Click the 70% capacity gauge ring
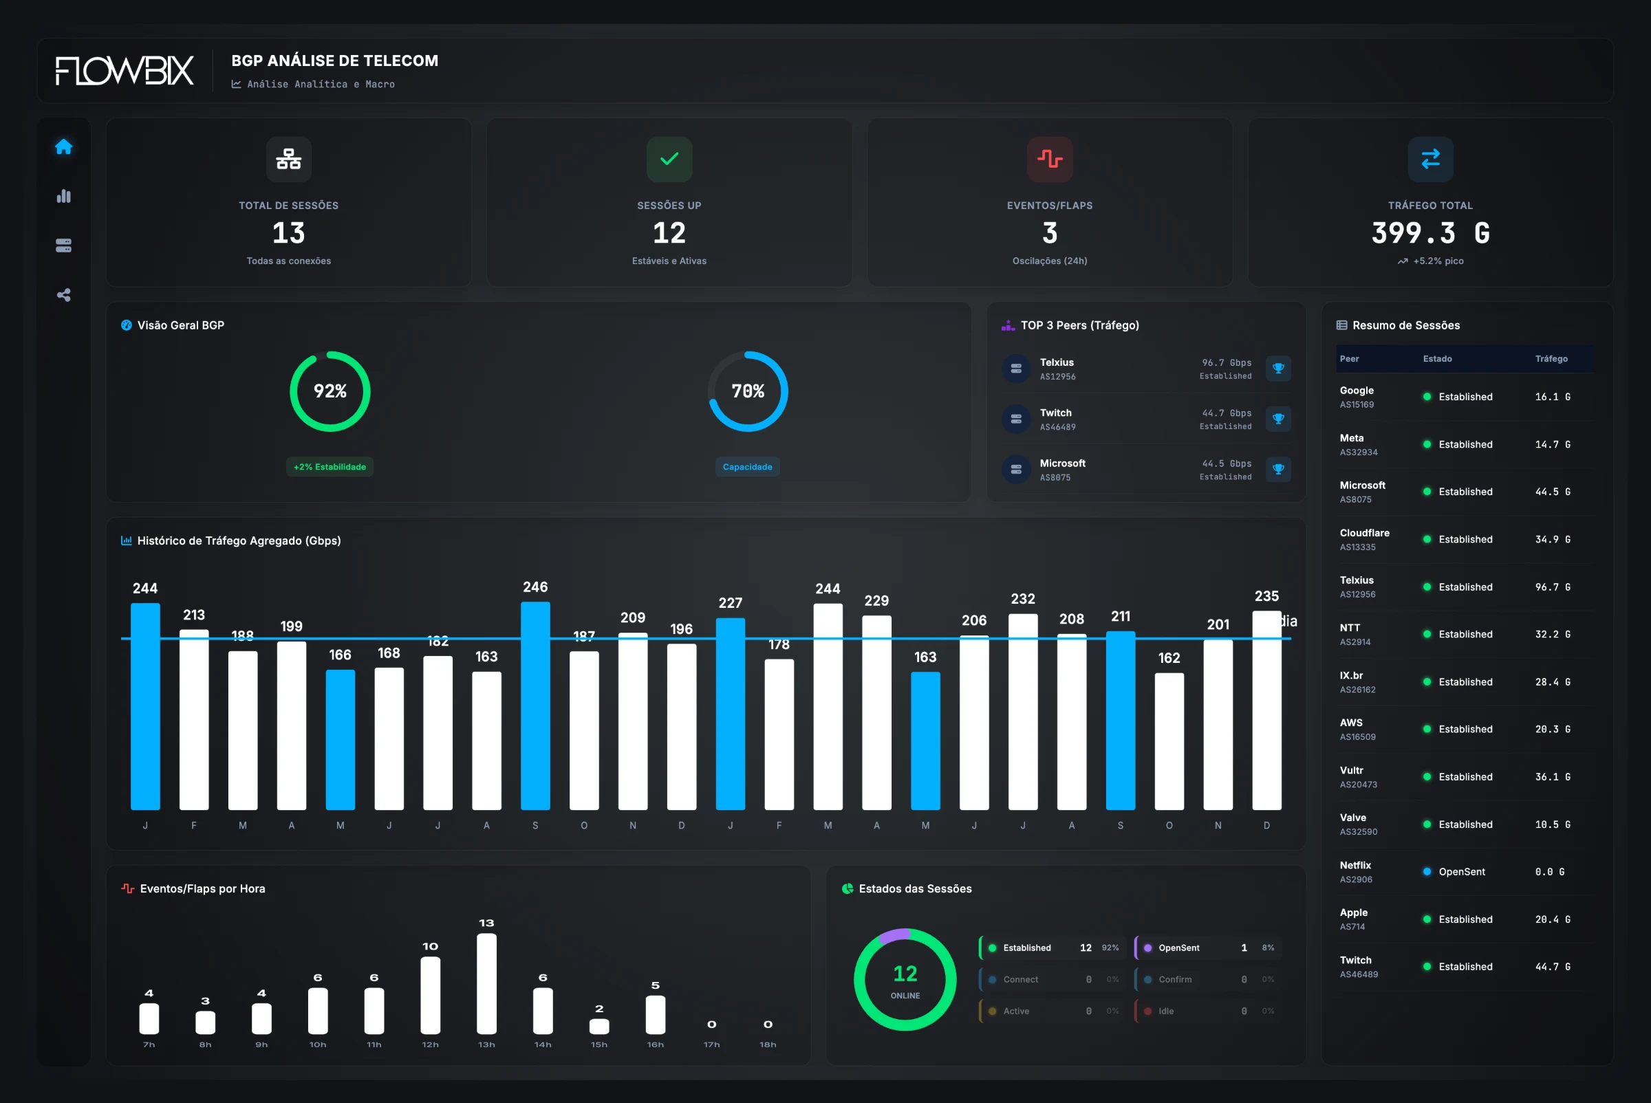 point(747,391)
